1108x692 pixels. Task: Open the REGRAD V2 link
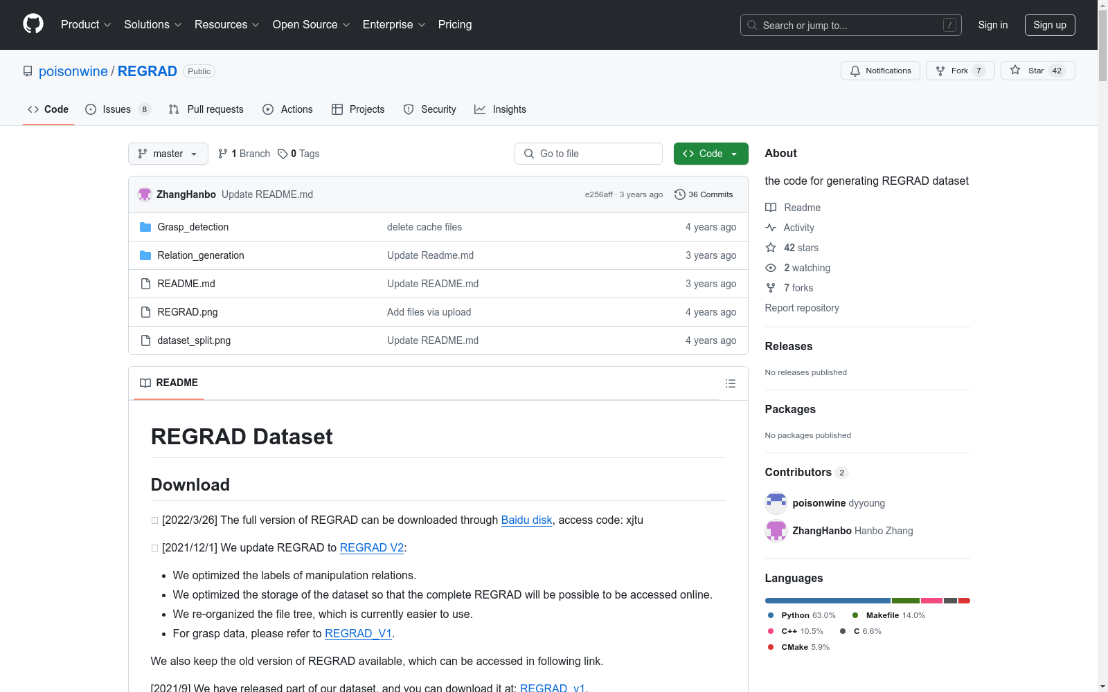pyautogui.click(x=372, y=548)
